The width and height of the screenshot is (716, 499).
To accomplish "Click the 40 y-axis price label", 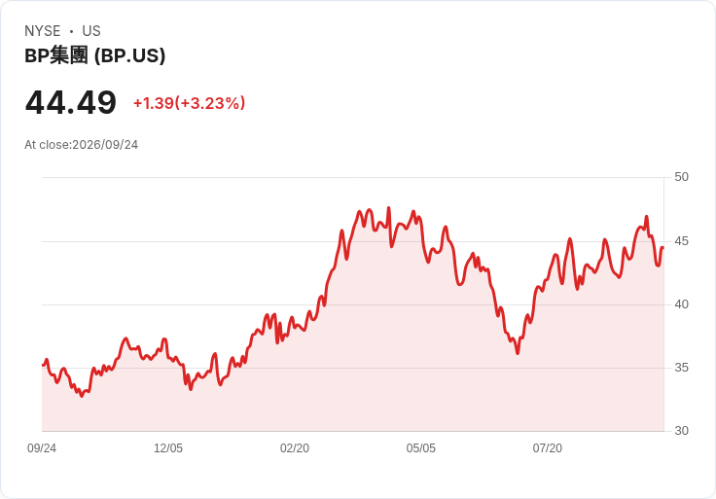I will pos(681,304).
